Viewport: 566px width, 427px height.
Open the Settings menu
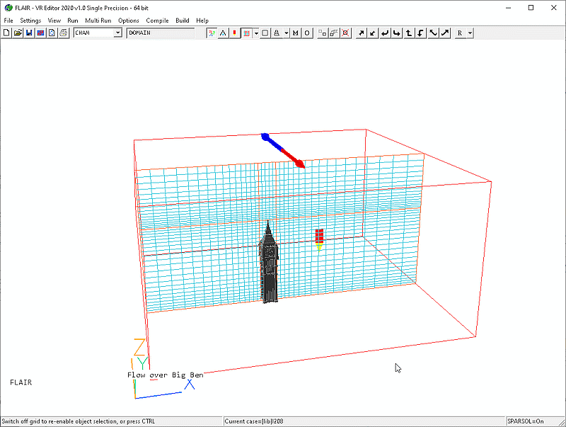coord(30,21)
